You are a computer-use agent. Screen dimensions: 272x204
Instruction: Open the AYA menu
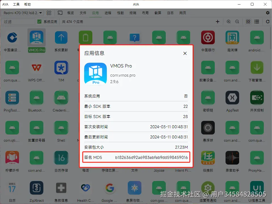coord(5,4)
